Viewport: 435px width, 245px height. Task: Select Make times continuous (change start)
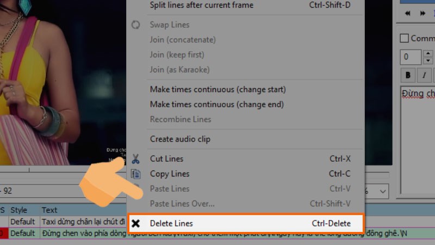pyautogui.click(x=218, y=89)
